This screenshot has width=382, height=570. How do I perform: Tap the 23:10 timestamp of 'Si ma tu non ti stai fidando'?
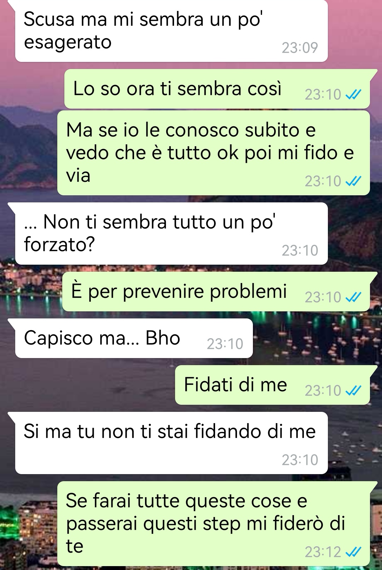pyautogui.click(x=300, y=460)
